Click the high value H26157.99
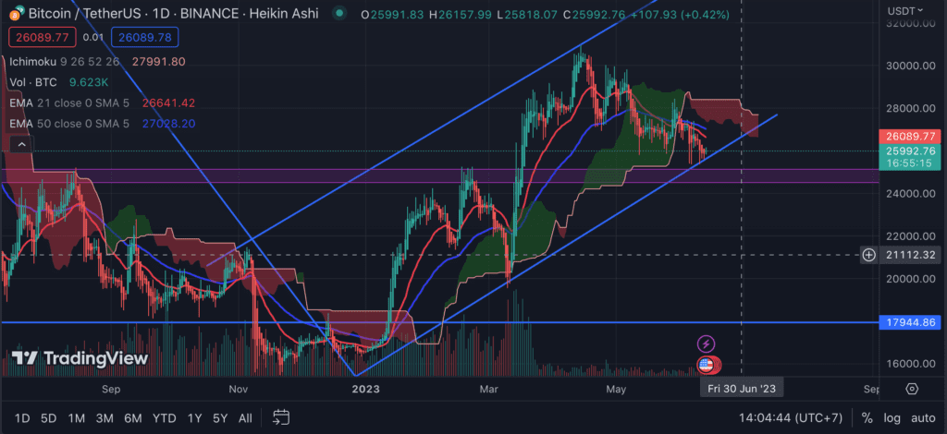This screenshot has width=947, height=434. pos(461,14)
